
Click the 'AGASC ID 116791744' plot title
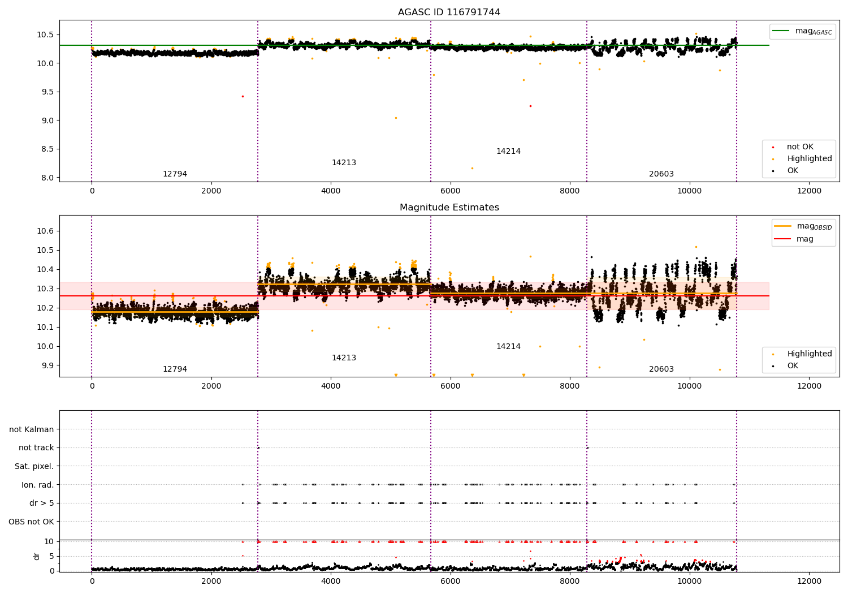coord(449,12)
